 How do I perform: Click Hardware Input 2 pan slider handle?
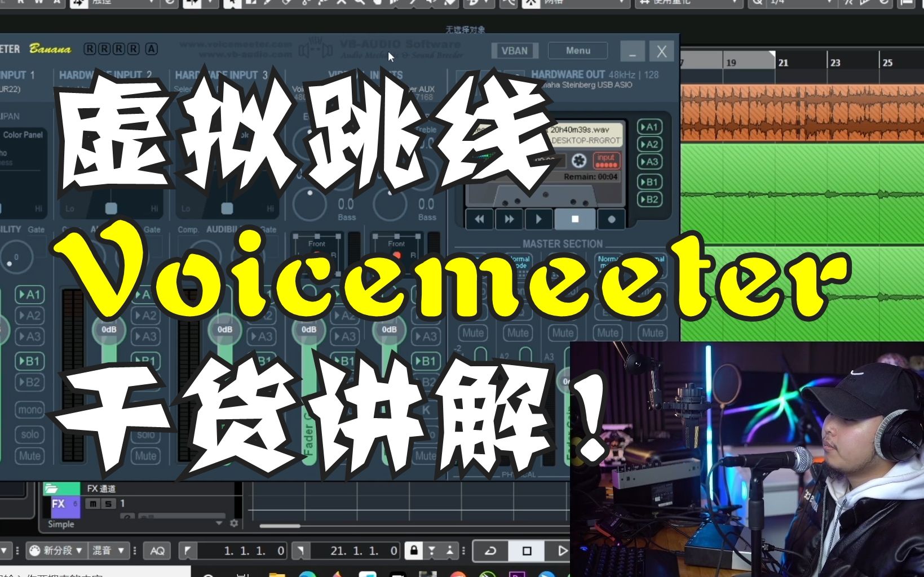[x=111, y=208]
